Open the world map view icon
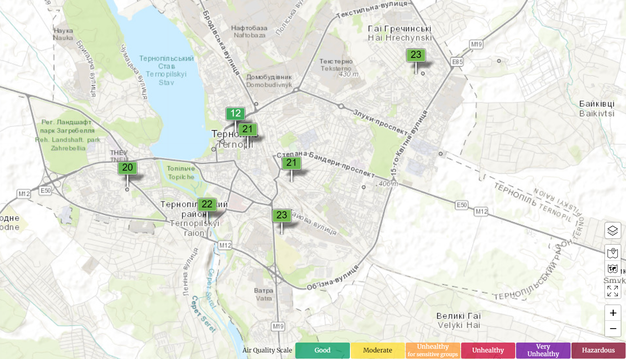The width and height of the screenshot is (626, 359). coord(612,269)
